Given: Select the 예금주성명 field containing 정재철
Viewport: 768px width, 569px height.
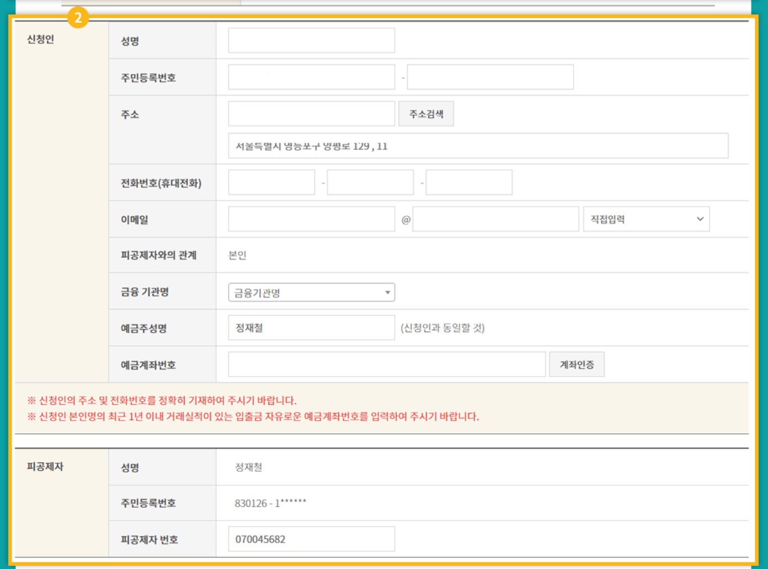Looking at the screenshot, I should pyautogui.click(x=311, y=328).
